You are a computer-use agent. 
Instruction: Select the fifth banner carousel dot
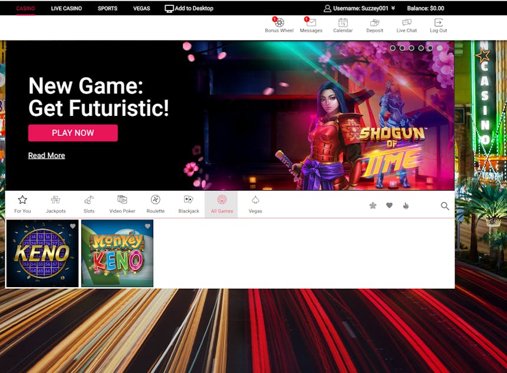pyautogui.click(x=430, y=48)
